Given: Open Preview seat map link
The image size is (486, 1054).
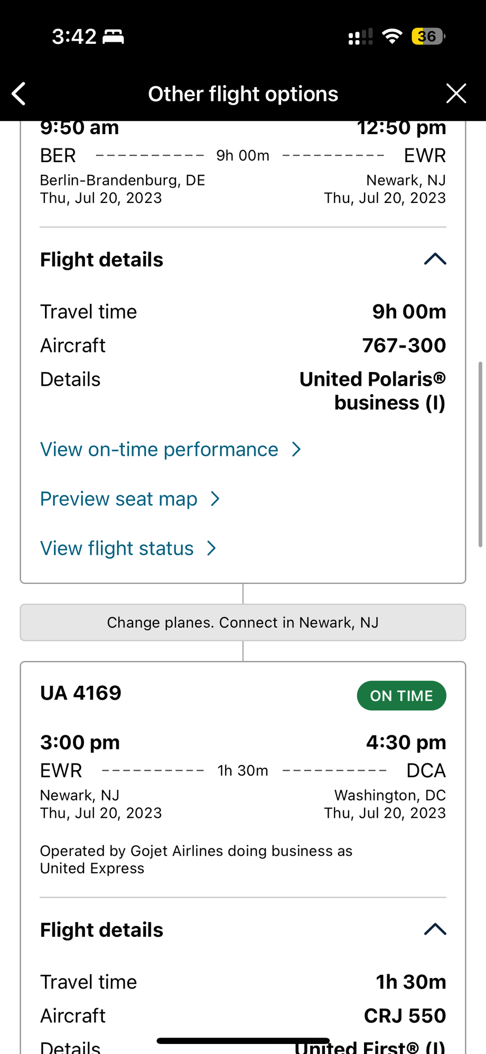Looking at the screenshot, I should point(119,499).
